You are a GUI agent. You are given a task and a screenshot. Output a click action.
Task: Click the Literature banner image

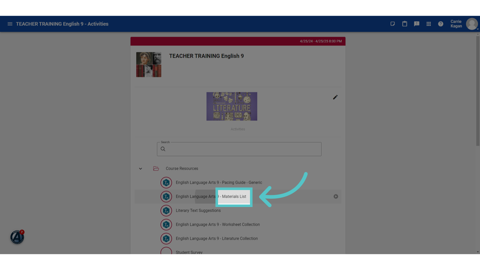tap(232, 106)
